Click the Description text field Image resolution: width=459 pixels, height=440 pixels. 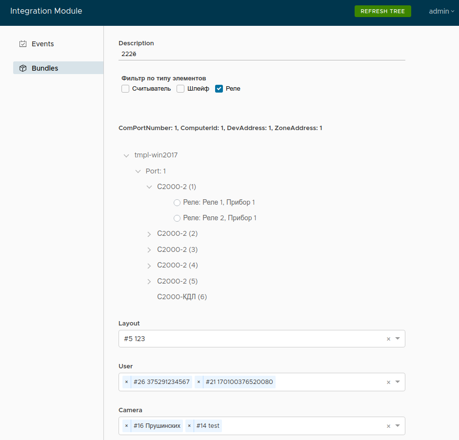(x=261, y=54)
